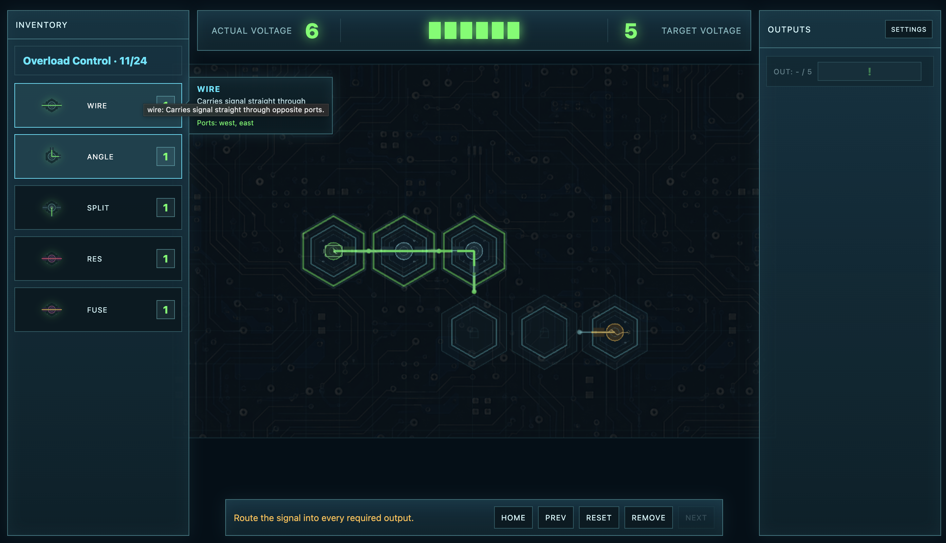Click the empty hex slot below the angle tile
Image resolution: width=946 pixels, height=543 pixels.
tap(474, 332)
